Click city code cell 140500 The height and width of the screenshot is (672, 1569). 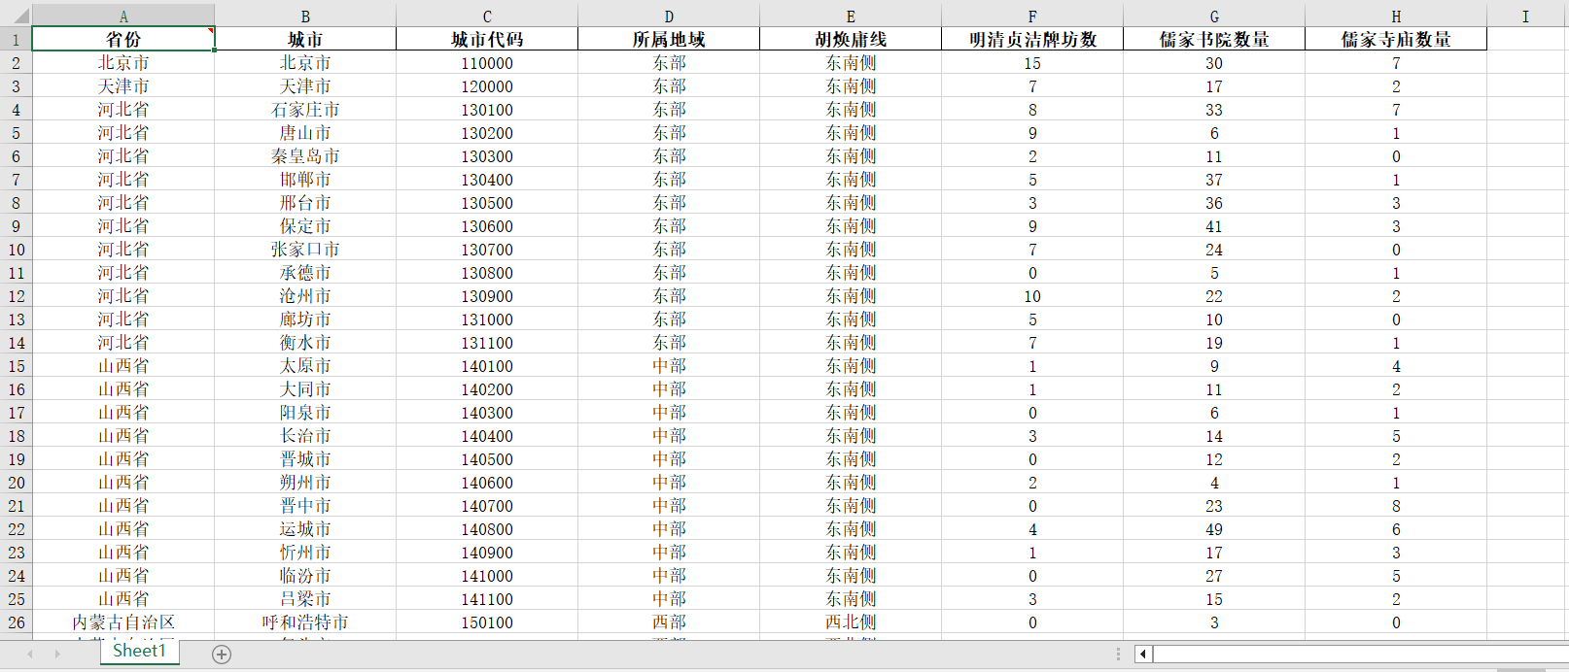[x=487, y=459]
